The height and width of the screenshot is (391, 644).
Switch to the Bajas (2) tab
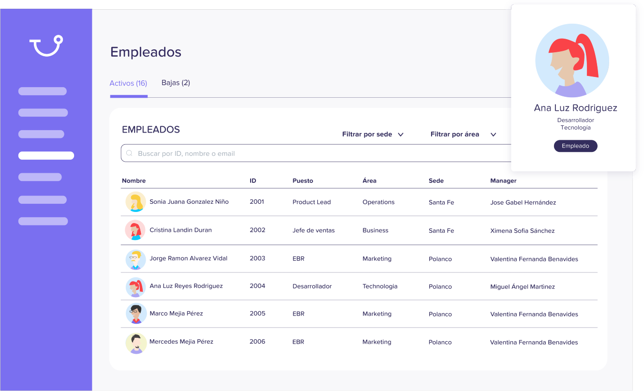pos(176,83)
